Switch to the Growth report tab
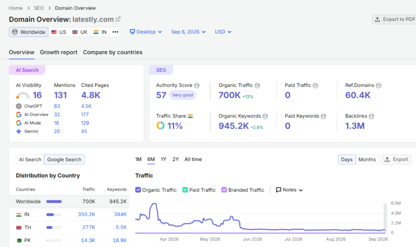 point(58,52)
